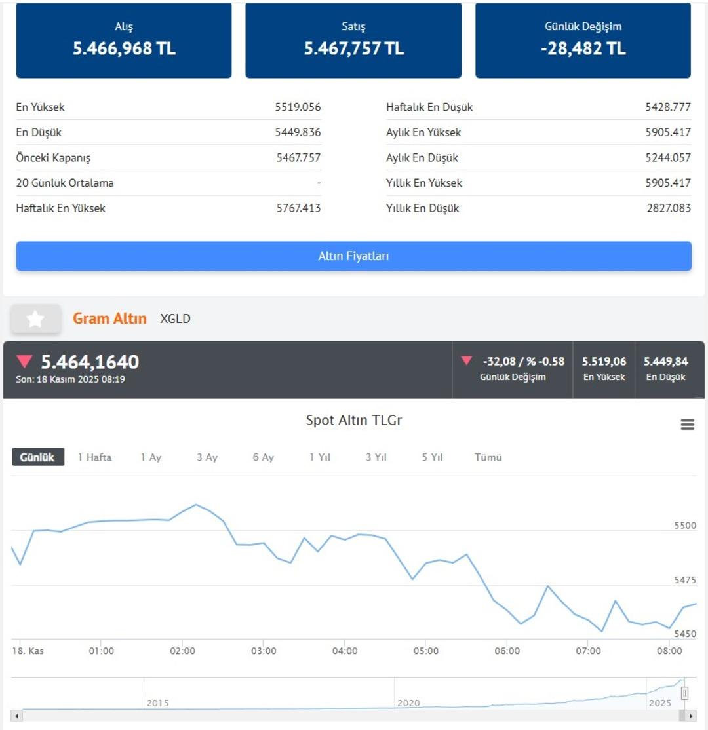Select the 3 Ay time range

click(x=206, y=457)
